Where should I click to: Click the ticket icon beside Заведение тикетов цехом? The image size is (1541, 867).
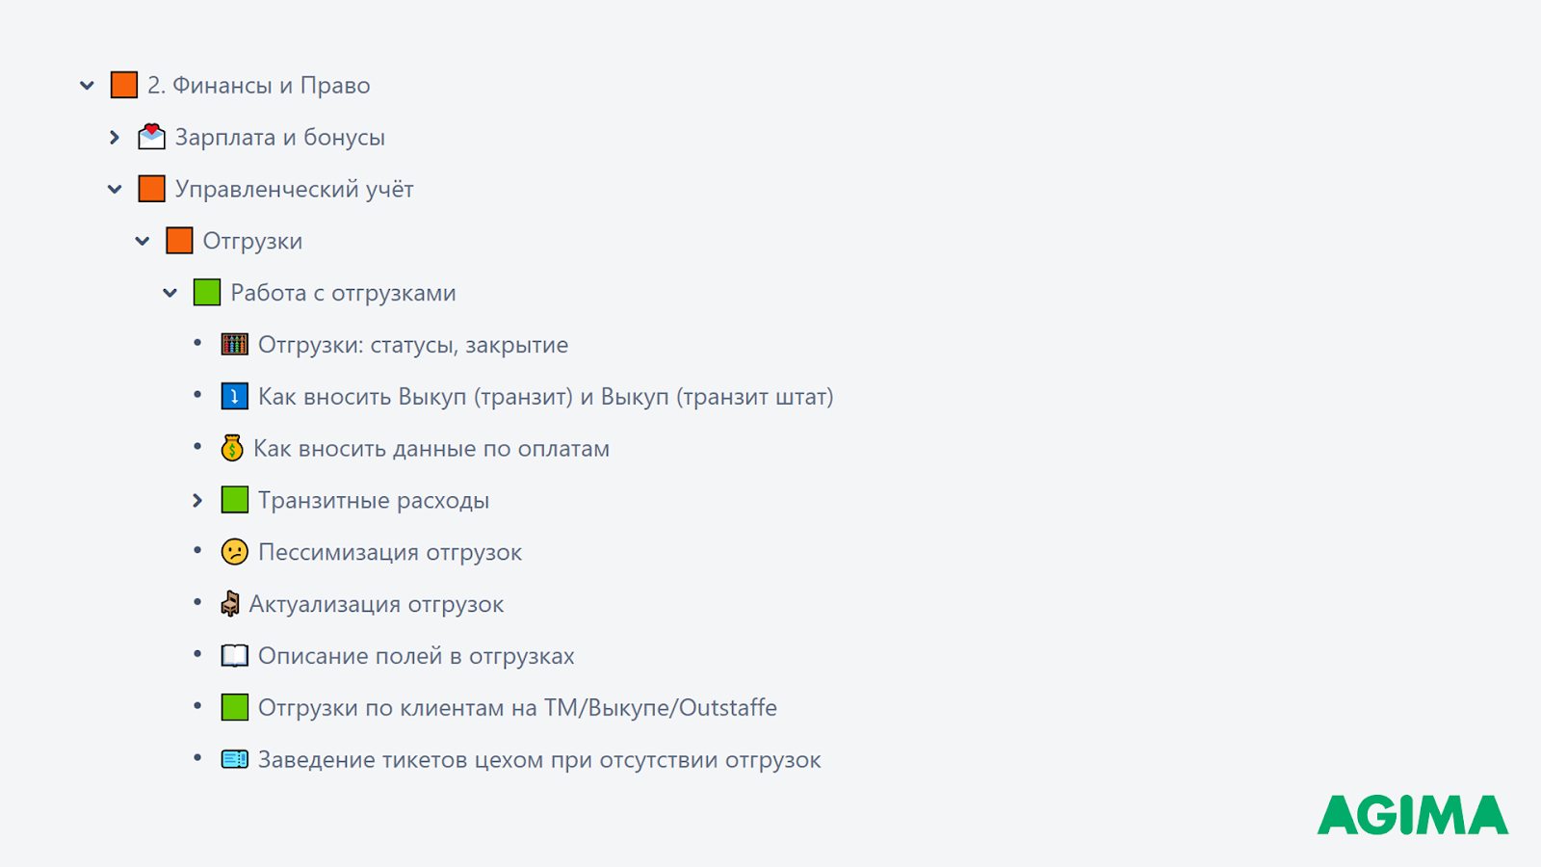click(234, 759)
